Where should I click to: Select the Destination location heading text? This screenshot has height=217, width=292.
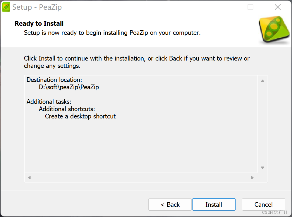click(54, 80)
